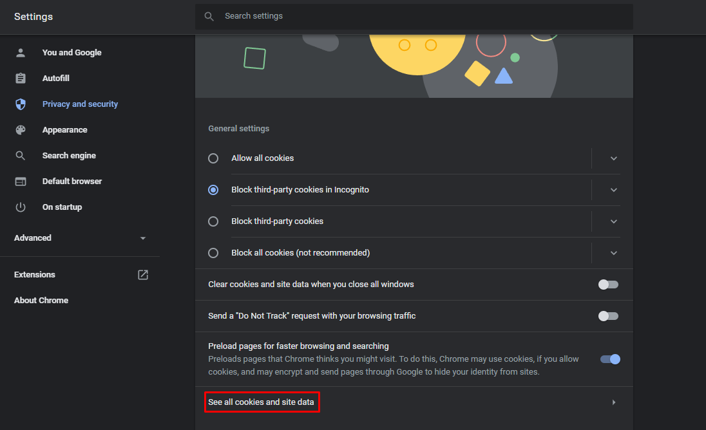Expand Block third-party cookies in Incognito details
This screenshot has width=706, height=430.
click(613, 189)
